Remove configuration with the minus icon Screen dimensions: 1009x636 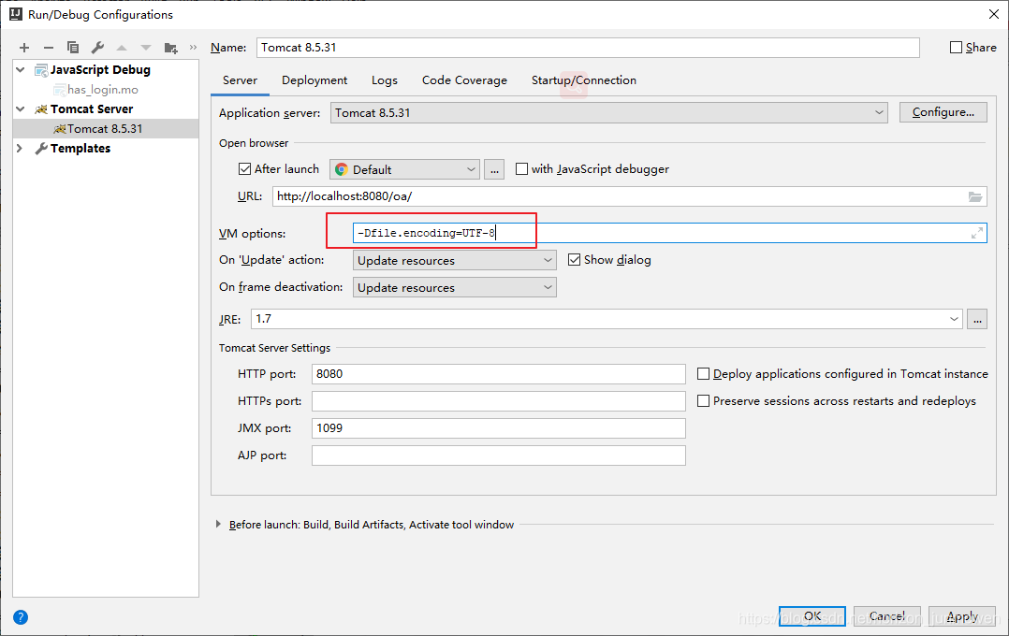49,48
